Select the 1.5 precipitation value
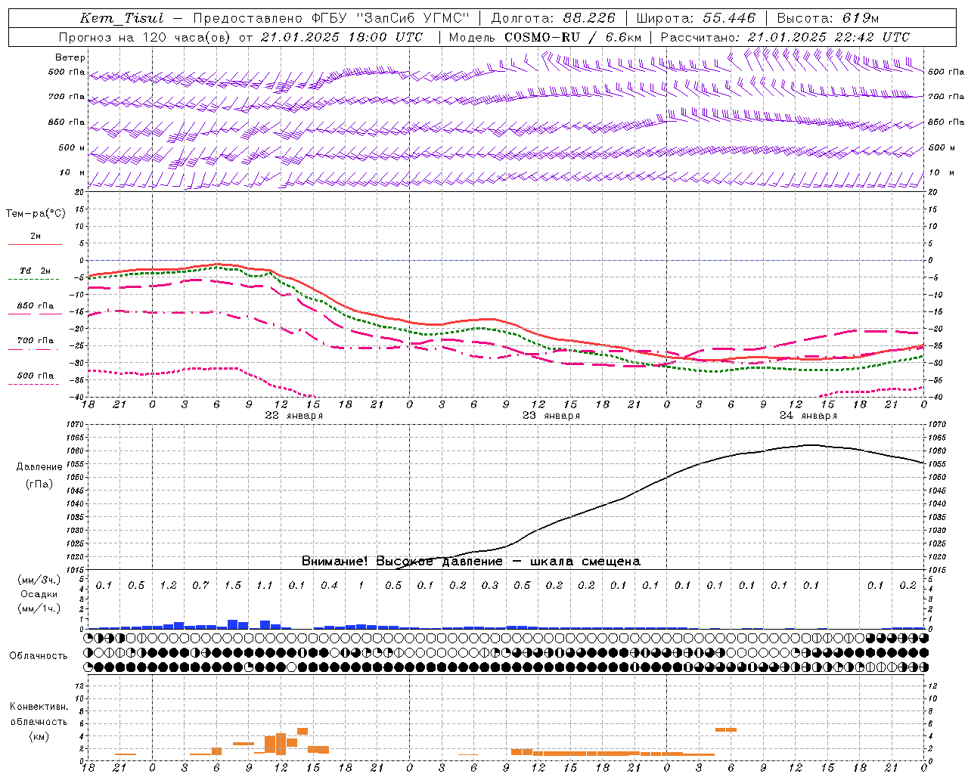The image size is (968, 774). click(233, 586)
